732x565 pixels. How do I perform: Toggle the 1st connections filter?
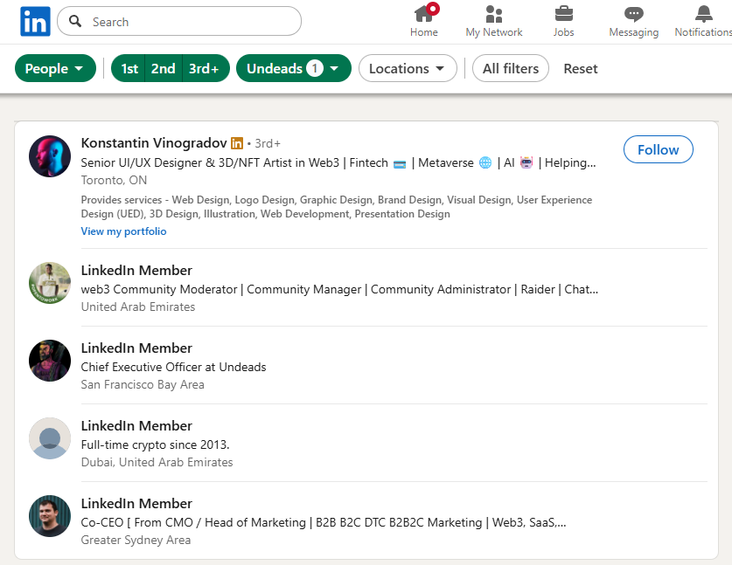(129, 68)
